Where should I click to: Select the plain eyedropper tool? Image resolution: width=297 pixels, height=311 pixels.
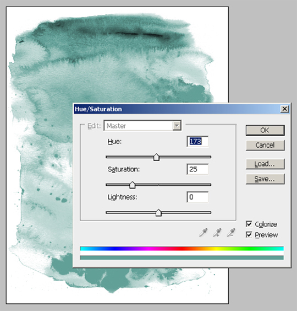pos(204,232)
